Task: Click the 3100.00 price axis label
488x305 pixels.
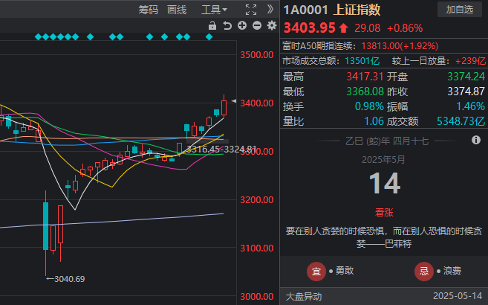Action: tap(257, 248)
